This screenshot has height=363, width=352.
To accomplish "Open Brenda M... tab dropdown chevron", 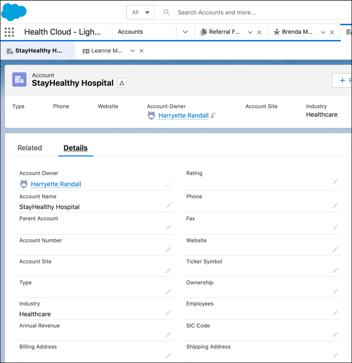I will pos(323,32).
